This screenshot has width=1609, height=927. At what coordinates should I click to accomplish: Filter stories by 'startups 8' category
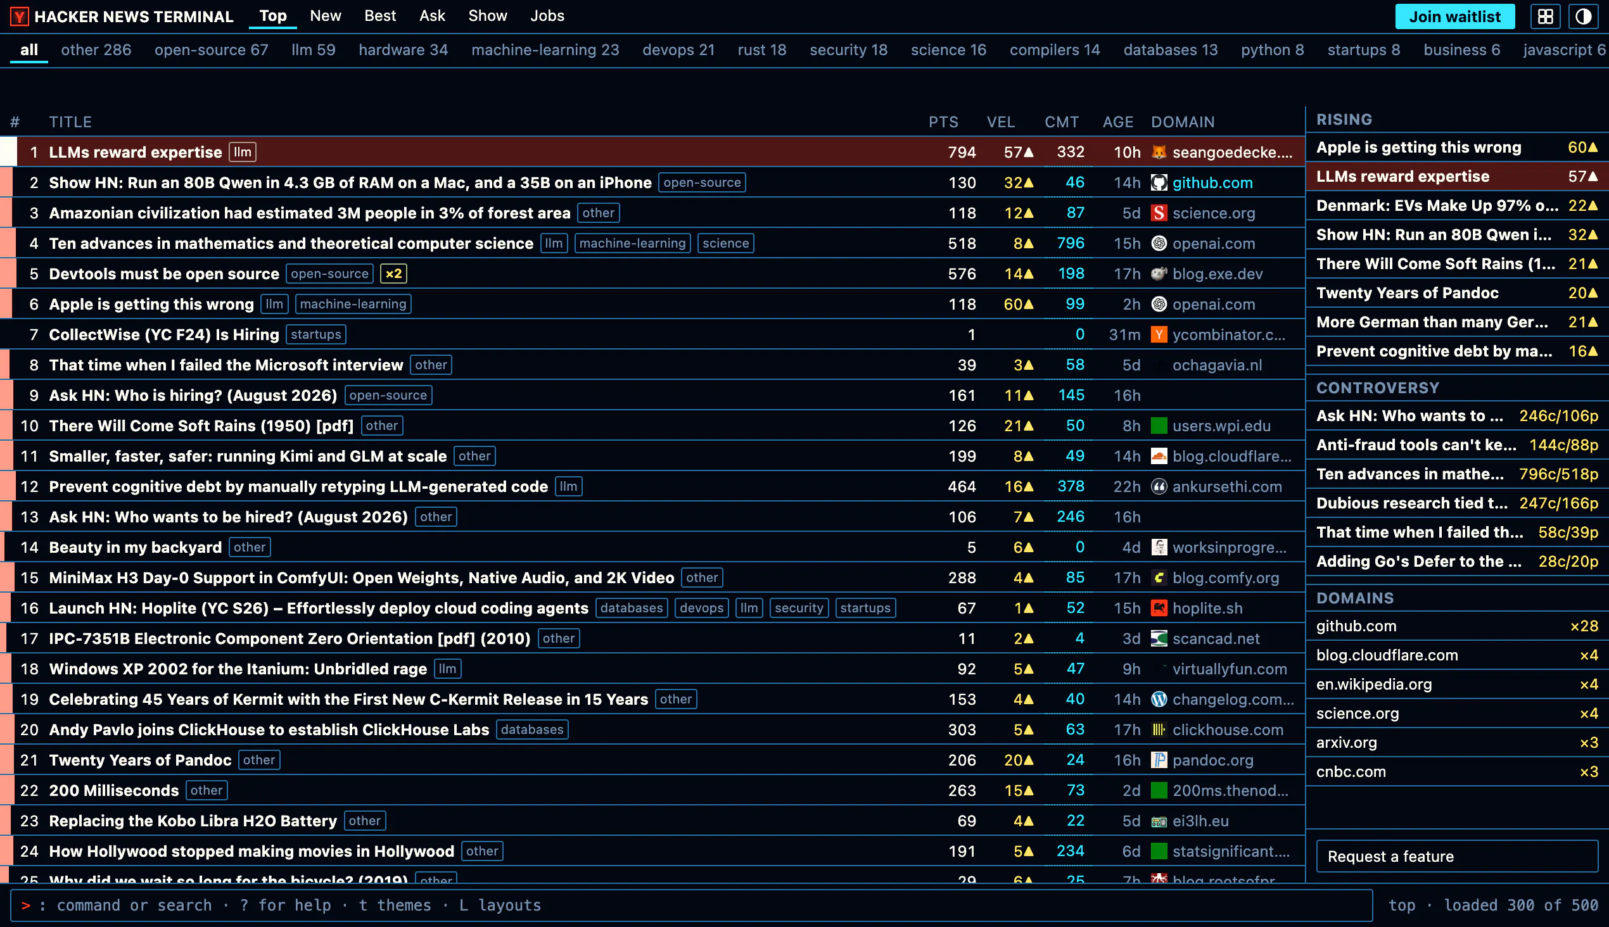click(x=1364, y=49)
